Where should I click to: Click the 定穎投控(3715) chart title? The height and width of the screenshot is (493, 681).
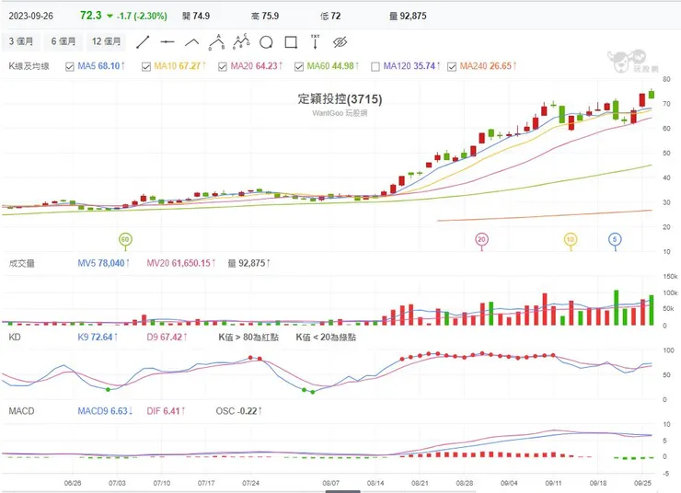point(340,99)
